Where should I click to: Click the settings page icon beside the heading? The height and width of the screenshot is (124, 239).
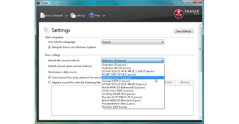[47, 30]
